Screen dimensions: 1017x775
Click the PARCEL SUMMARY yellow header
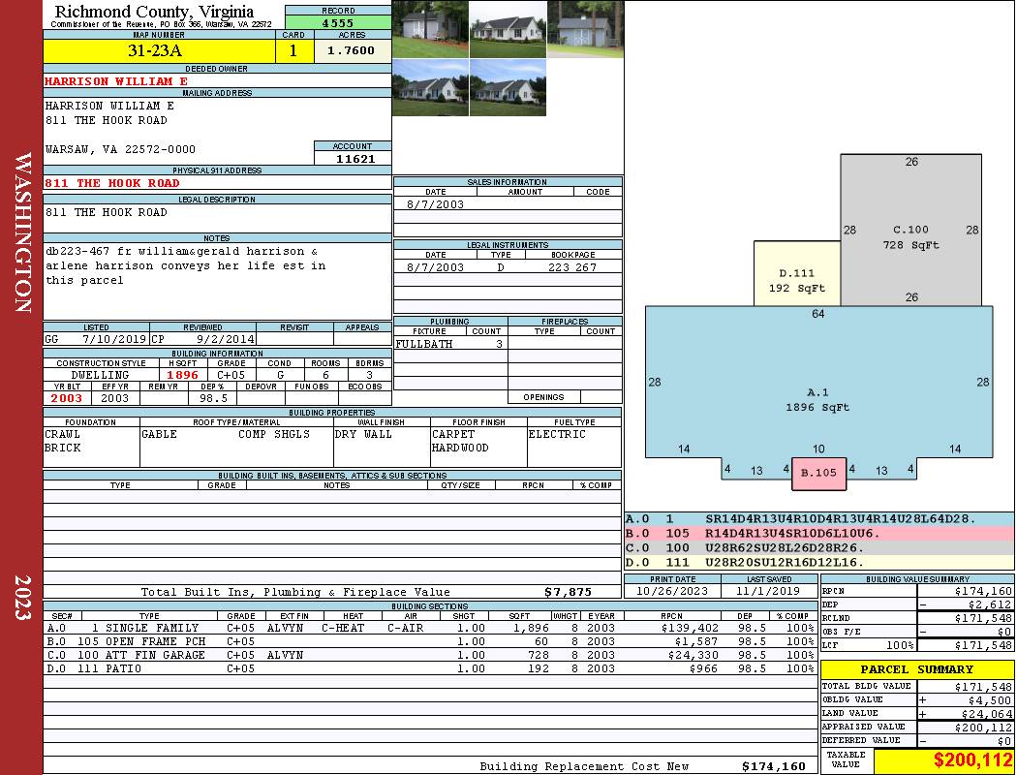[916, 669]
